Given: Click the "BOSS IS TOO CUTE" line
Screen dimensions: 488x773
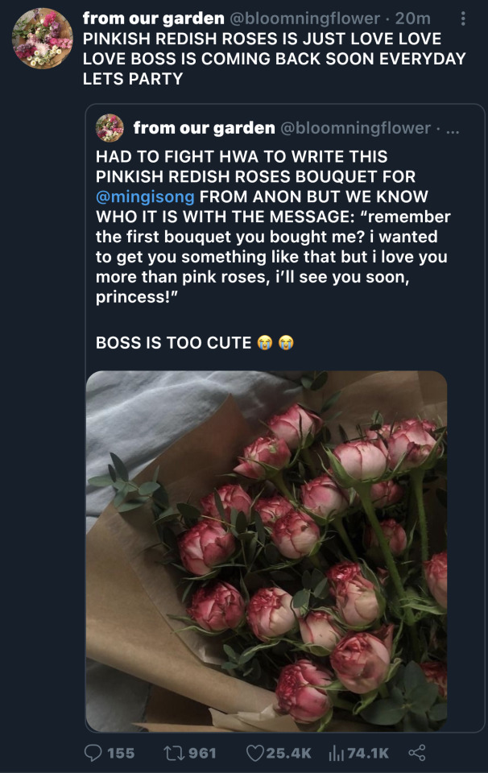Looking at the screenshot, I should pyautogui.click(x=173, y=342).
